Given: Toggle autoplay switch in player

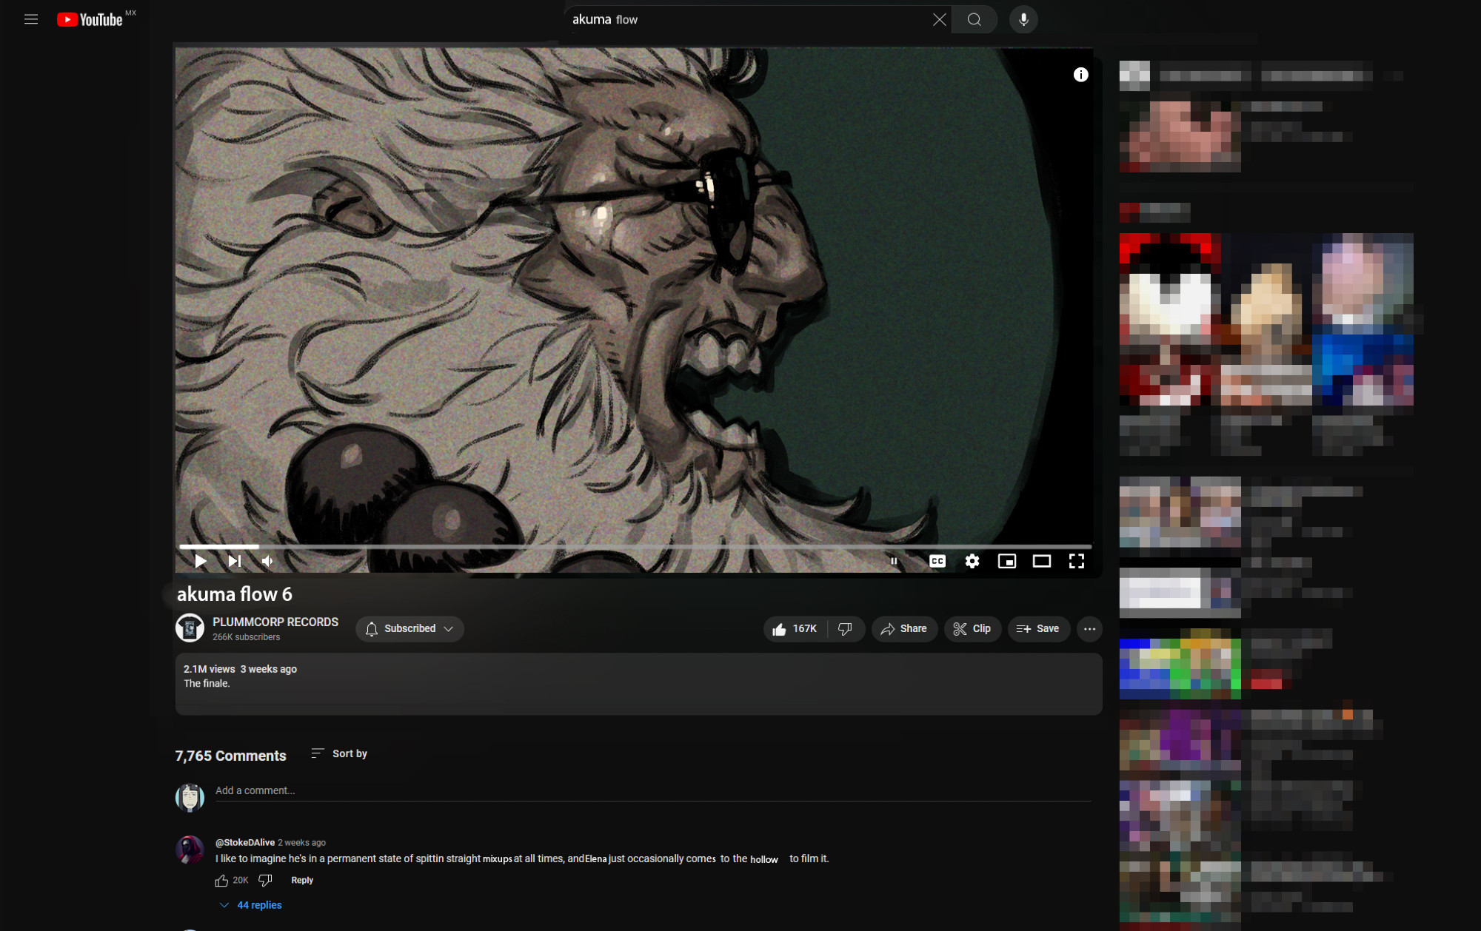Looking at the screenshot, I should pyautogui.click(x=895, y=561).
